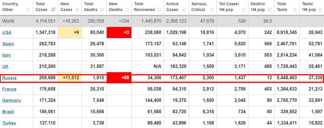Click sort icon in Country, Other column
The height and width of the screenshot is (128, 324).
click(28, 10)
